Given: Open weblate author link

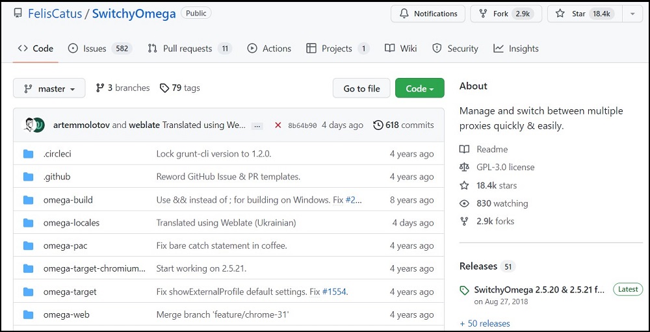Looking at the screenshot, I should (144, 125).
